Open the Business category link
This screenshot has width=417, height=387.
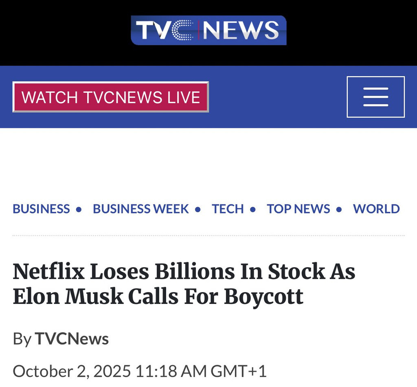[41, 209]
